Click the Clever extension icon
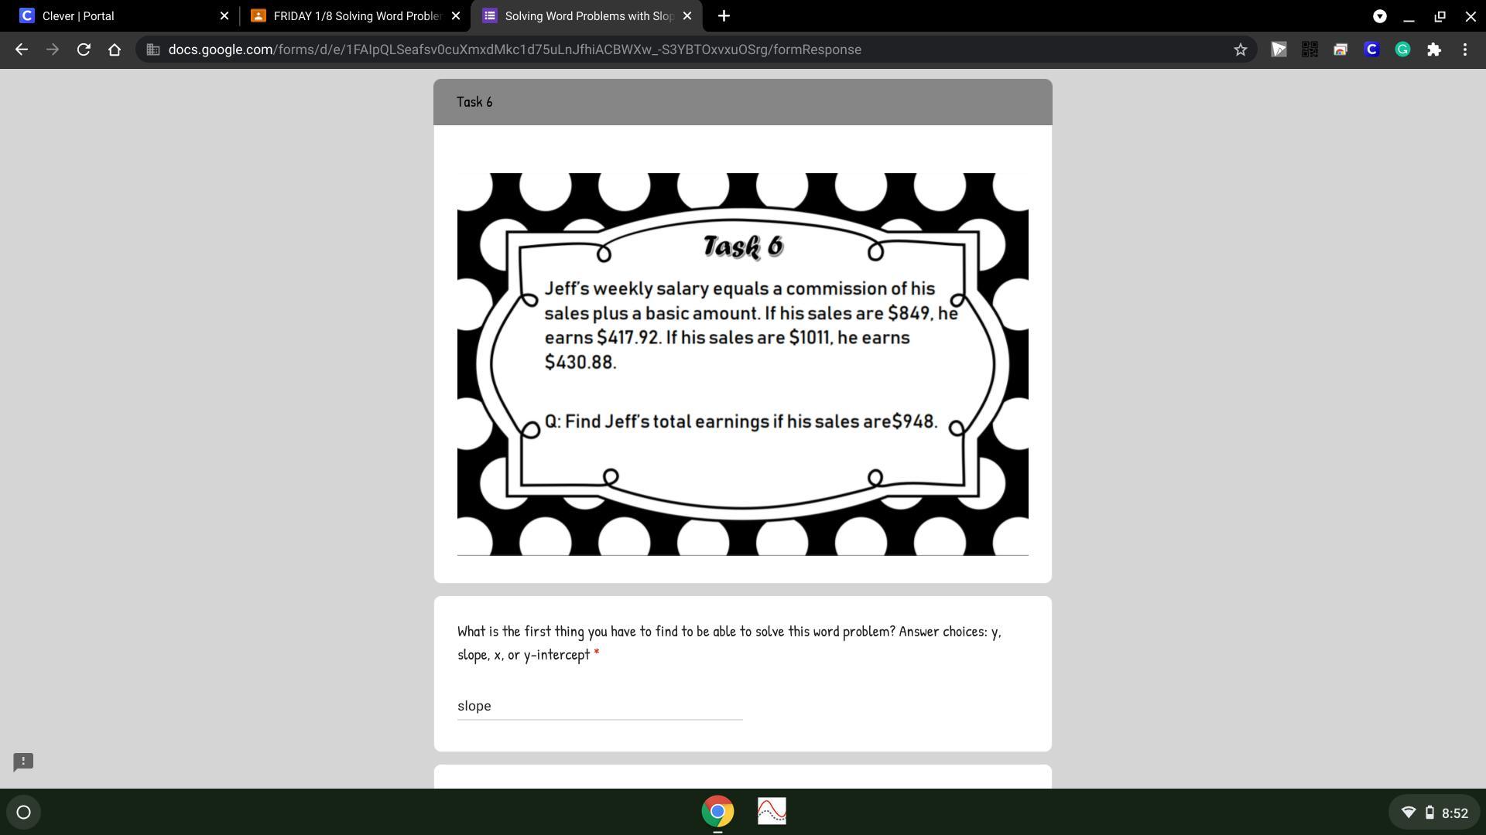This screenshot has width=1486, height=835. coord(1371,49)
